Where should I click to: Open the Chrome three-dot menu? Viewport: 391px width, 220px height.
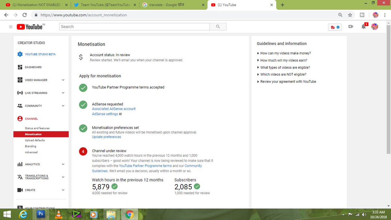tap(385, 15)
